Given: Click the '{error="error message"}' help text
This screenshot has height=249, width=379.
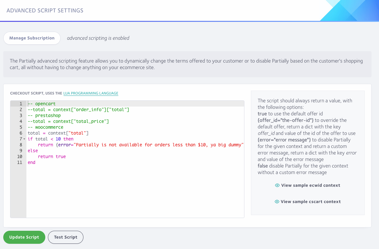Looking at the screenshot, I should point(284,140).
